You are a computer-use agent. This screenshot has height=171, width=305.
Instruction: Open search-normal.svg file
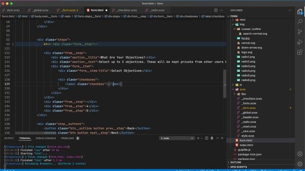pyautogui.click(x=255, y=34)
